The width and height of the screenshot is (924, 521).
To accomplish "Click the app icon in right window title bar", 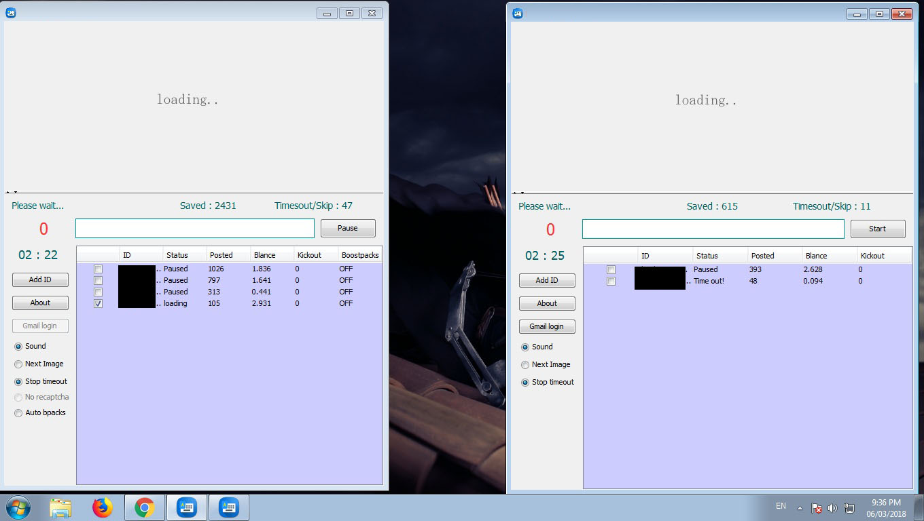I will tap(518, 13).
